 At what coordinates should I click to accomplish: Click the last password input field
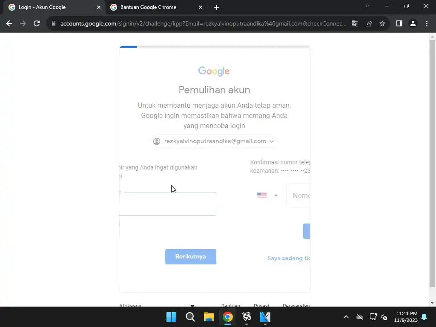point(168,204)
